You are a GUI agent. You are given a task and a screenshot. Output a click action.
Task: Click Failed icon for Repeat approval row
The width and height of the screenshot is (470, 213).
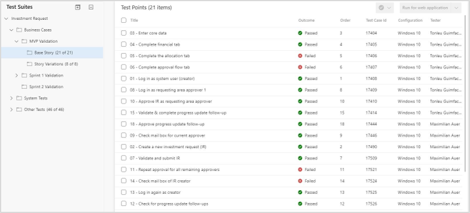coord(300,169)
